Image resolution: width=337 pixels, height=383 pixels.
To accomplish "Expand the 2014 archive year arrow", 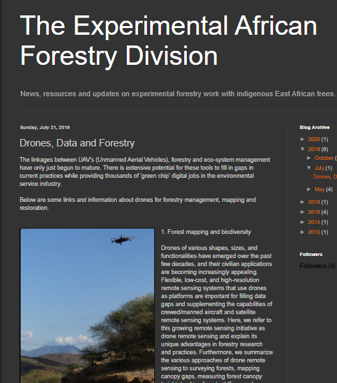I will click(302, 222).
